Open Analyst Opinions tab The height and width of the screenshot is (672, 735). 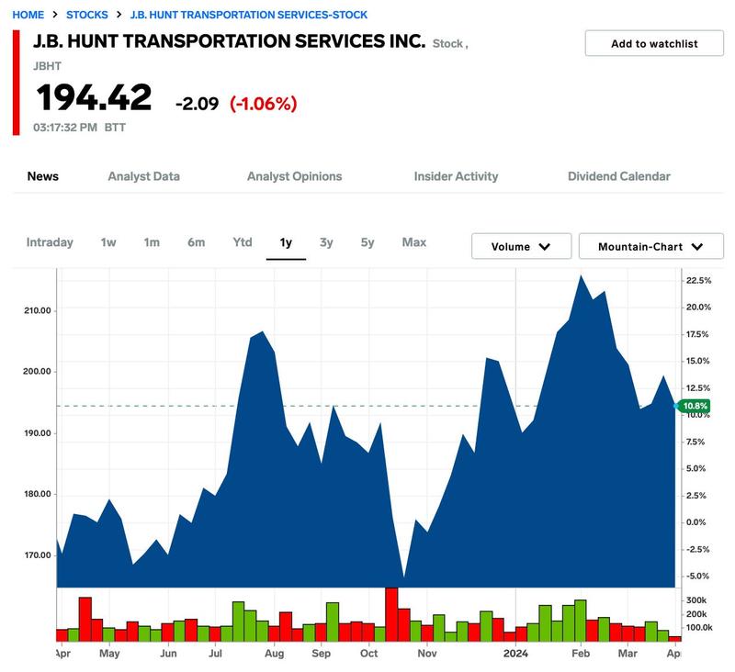(x=294, y=176)
